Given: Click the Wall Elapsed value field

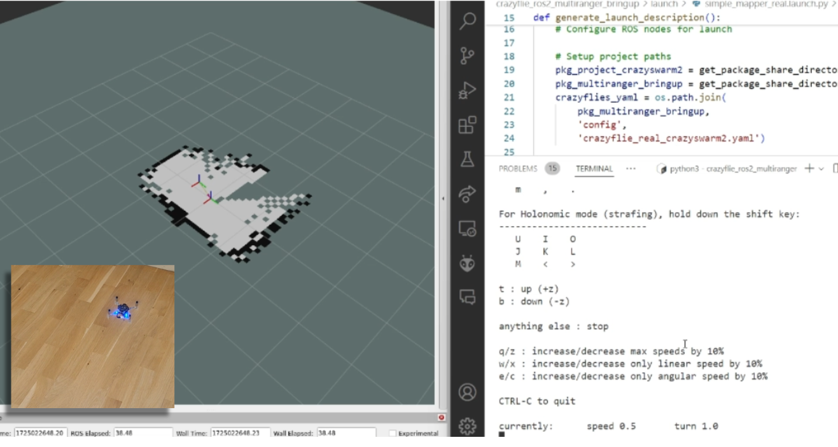Looking at the screenshot, I should click(x=346, y=434).
